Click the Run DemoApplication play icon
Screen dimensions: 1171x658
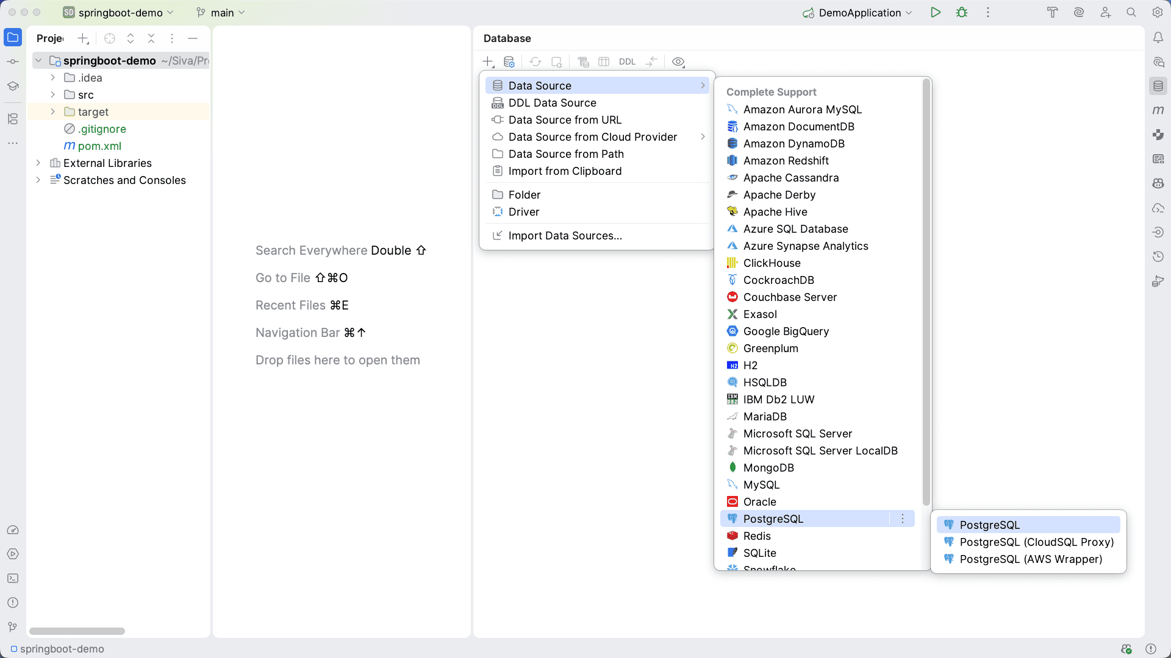(x=936, y=12)
